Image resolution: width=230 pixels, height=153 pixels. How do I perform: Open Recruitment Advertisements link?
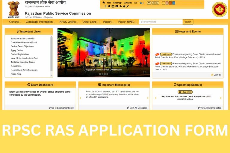coord(24,70)
